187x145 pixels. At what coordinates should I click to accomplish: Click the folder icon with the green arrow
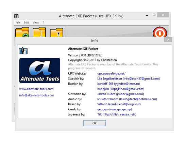click(22, 32)
